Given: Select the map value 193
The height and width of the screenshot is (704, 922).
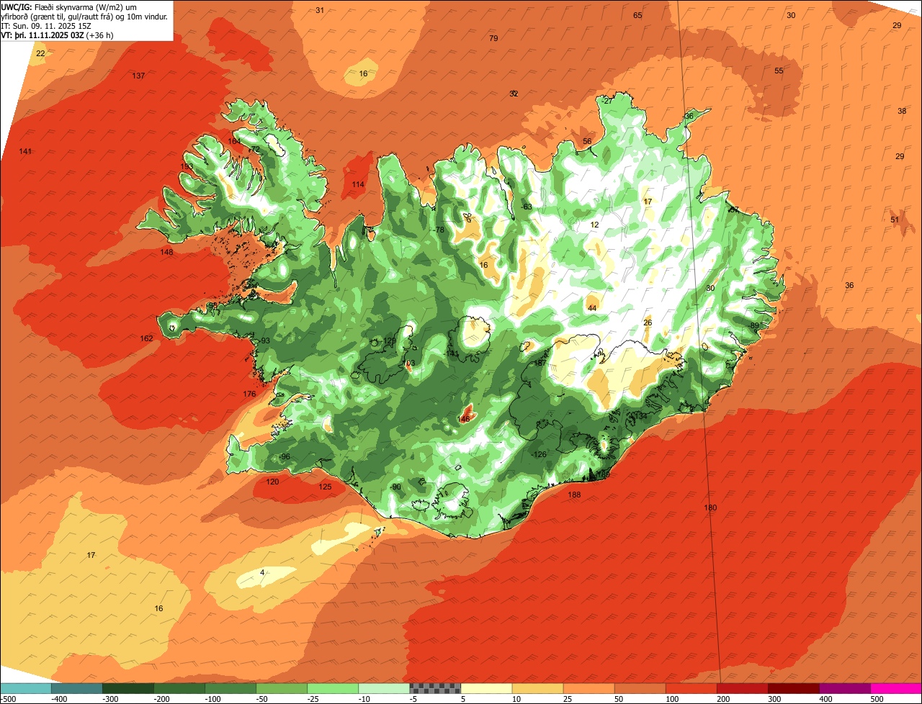Looking at the screenshot, I should click(187, 166).
